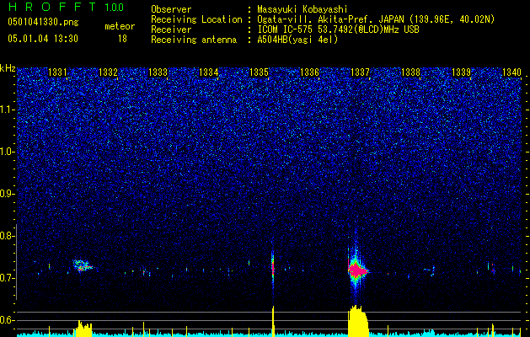Click the 1338 time marker
The image size is (530, 337).
[x=410, y=72]
